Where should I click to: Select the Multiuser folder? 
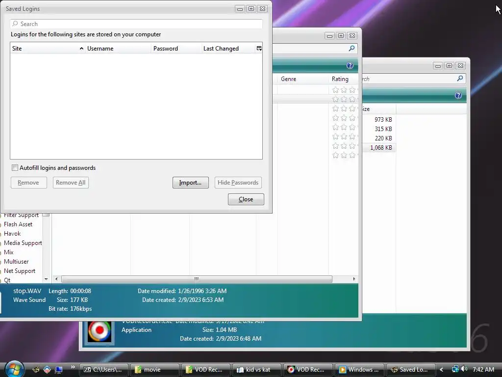(16, 262)
